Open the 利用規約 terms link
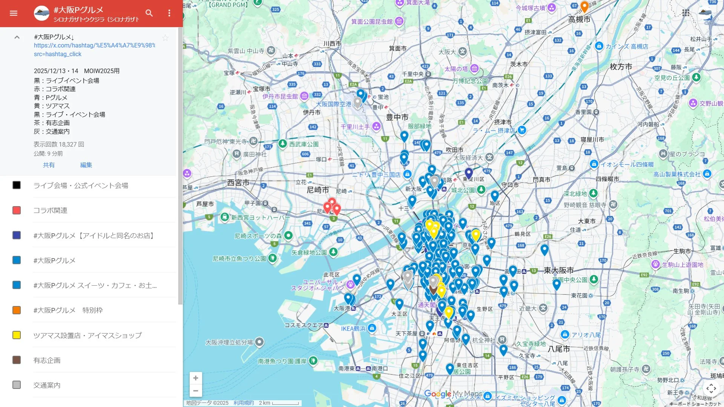This screenshot has height=407, width=724. [x=243, y=403]
